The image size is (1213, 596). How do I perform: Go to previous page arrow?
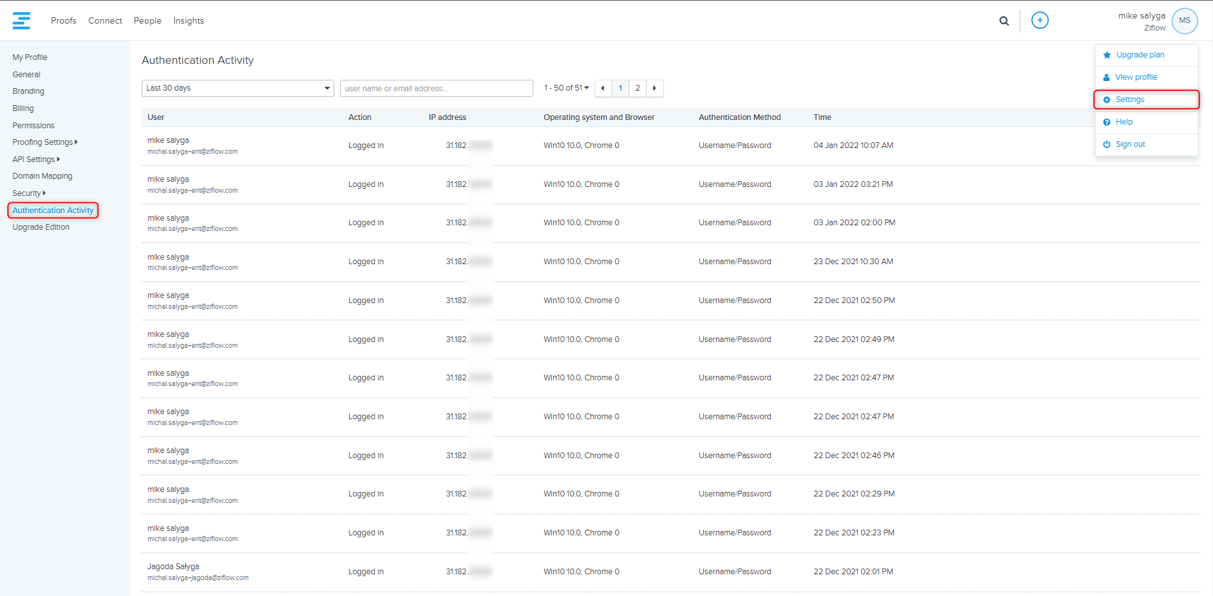click(602, 88)
